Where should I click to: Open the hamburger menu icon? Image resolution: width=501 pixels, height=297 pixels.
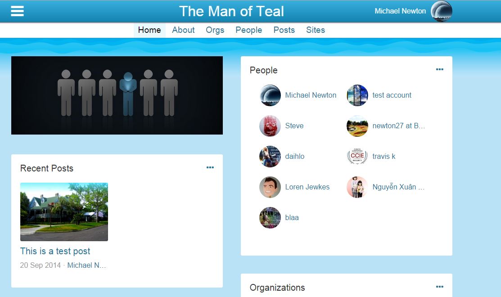click(17, 11)
